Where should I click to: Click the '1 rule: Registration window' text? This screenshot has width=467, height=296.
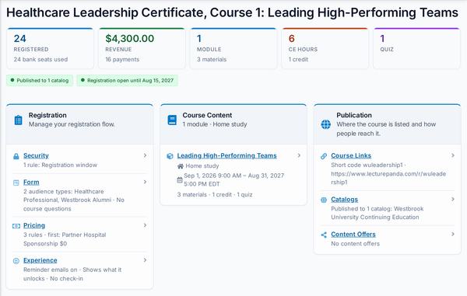tap(61, 165)
